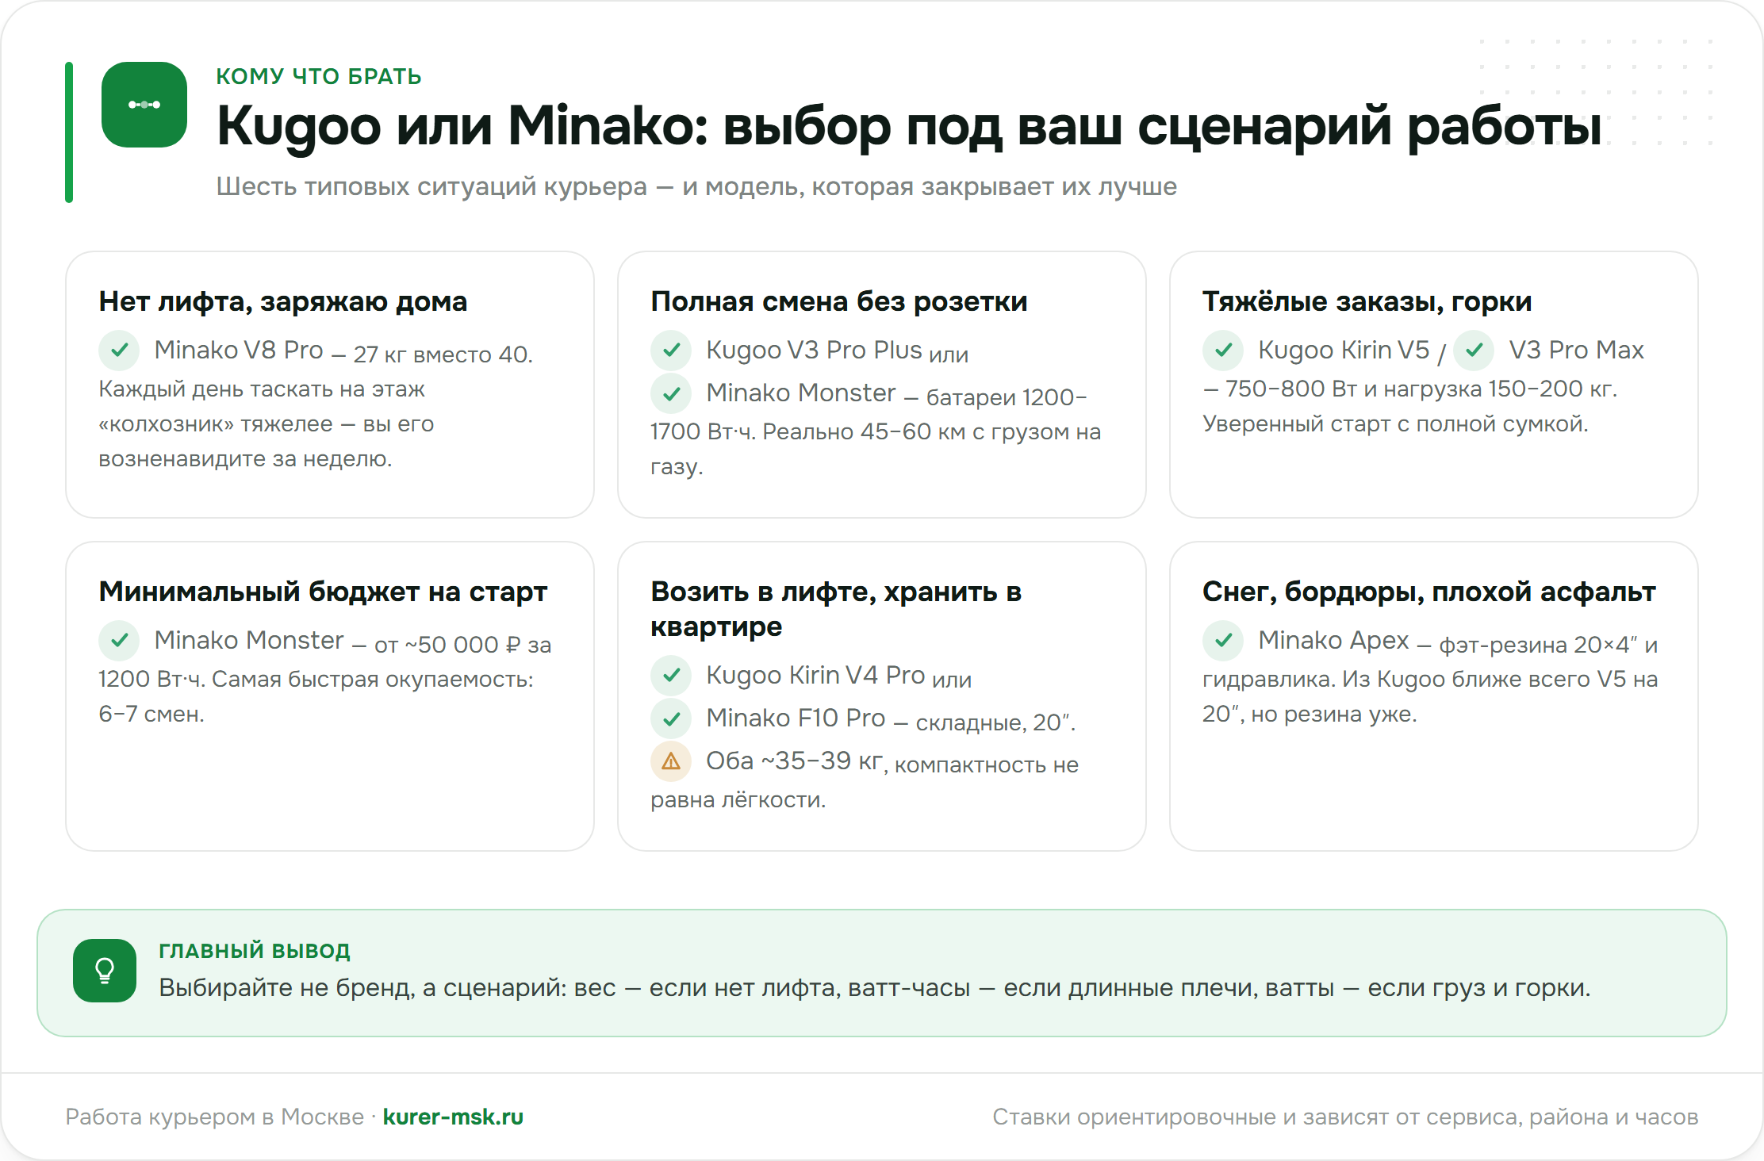Click the orange warning icon before Оба ~35–39 кг

tap(671, 761)
